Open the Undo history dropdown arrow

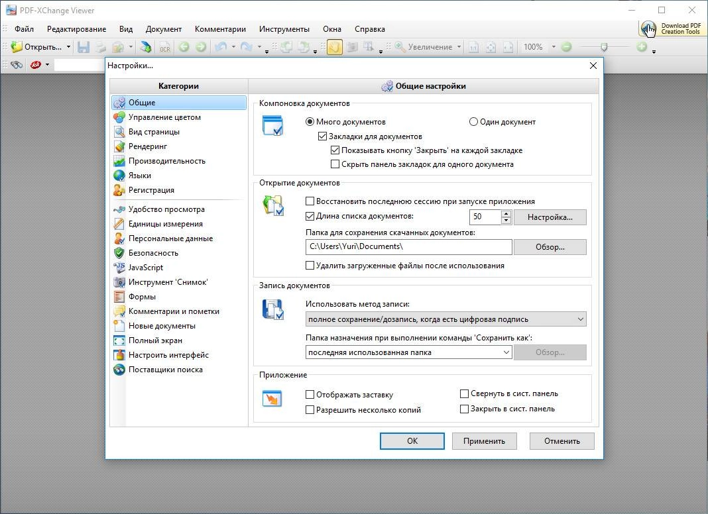coord(233,47)
